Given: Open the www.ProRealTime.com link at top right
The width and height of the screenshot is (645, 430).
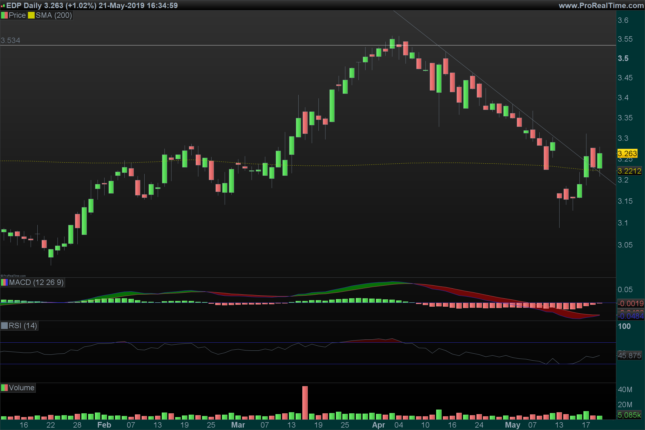Looking at the screenshot, I should [601, 5].
